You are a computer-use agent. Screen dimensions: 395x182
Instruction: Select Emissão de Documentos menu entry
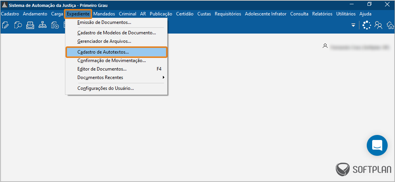tap(116, 22)
